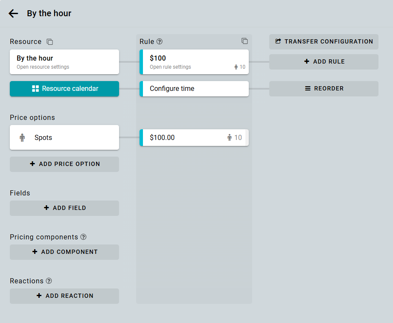
Task: Click the help icon next to Rule
Action: click(160, 41)
